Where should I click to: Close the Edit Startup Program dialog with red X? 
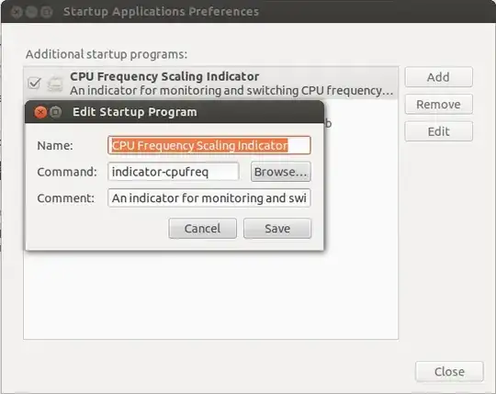[40, 112]
